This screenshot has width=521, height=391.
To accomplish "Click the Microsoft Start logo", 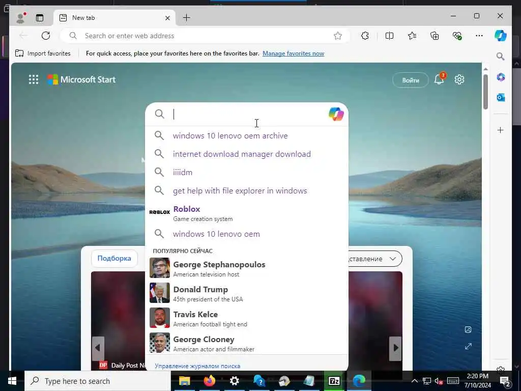I will coord(81,79).
